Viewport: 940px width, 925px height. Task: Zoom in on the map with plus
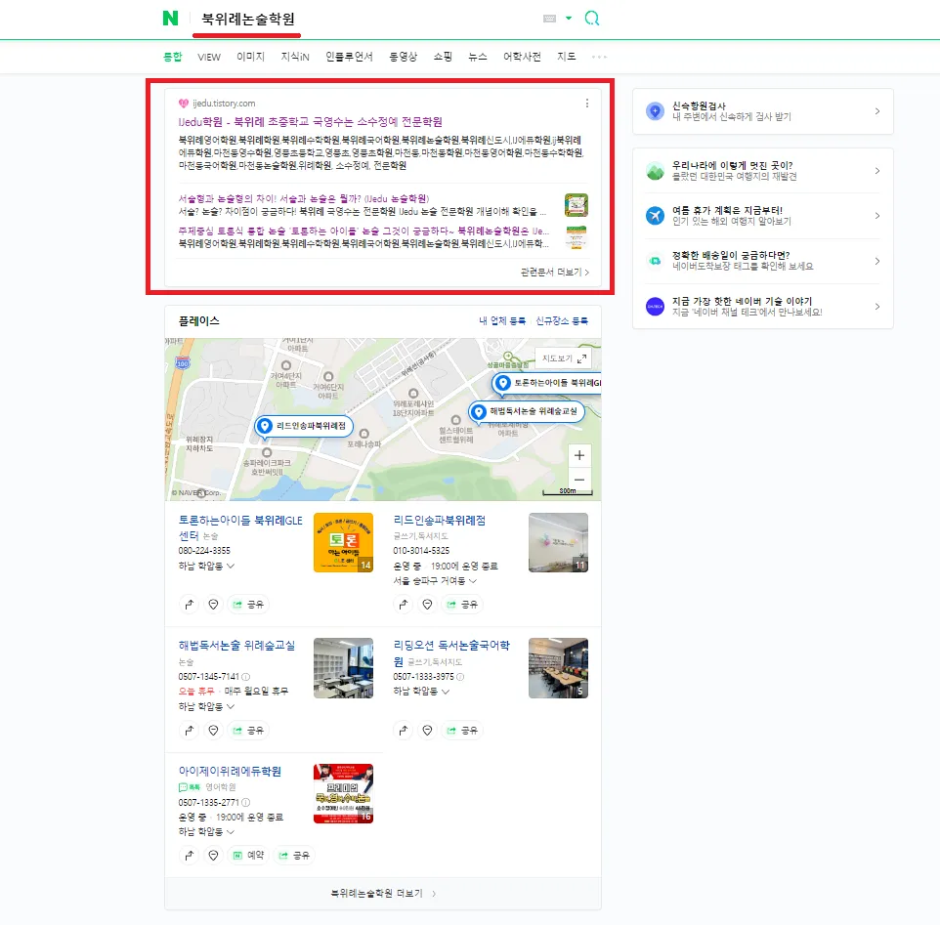(579, 455)
